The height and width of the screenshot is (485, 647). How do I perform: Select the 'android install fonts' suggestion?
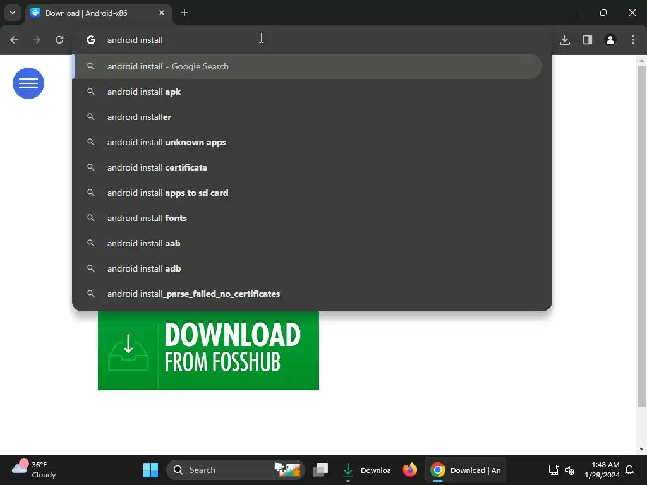pyautogui.click(x=308, y=218)
